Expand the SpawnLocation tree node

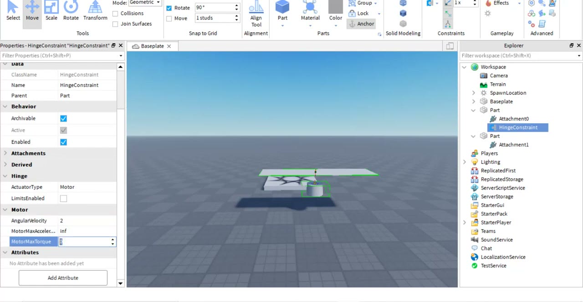(474, 93)
